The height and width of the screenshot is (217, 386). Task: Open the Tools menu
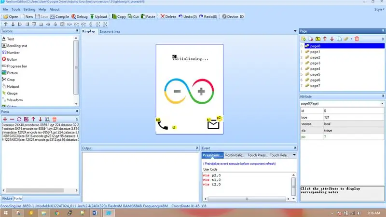(16, 9)
